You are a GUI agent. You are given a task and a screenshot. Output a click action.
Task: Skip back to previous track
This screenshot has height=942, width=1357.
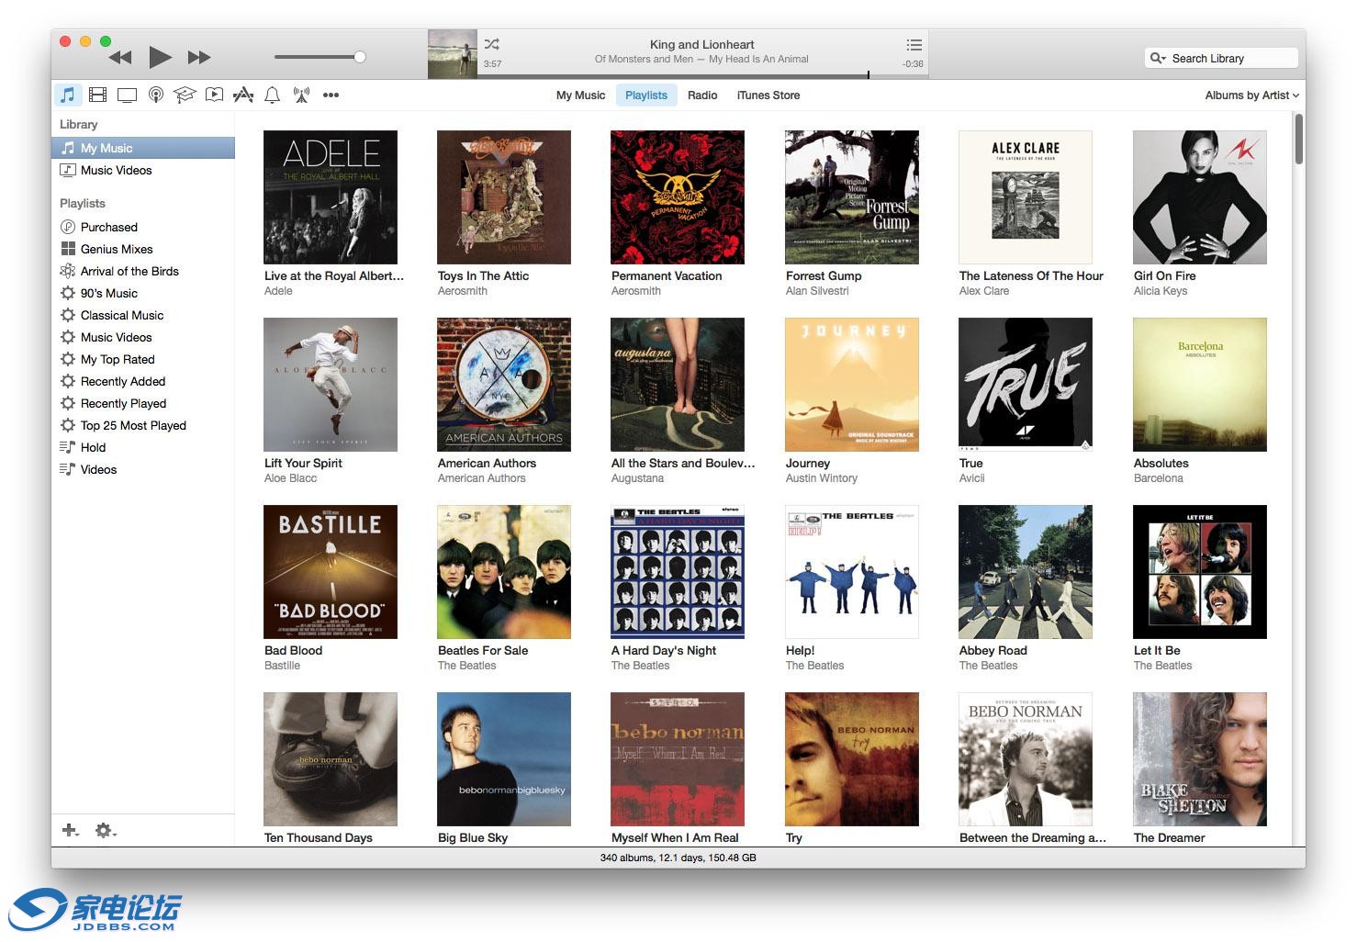tap(120, 57)
